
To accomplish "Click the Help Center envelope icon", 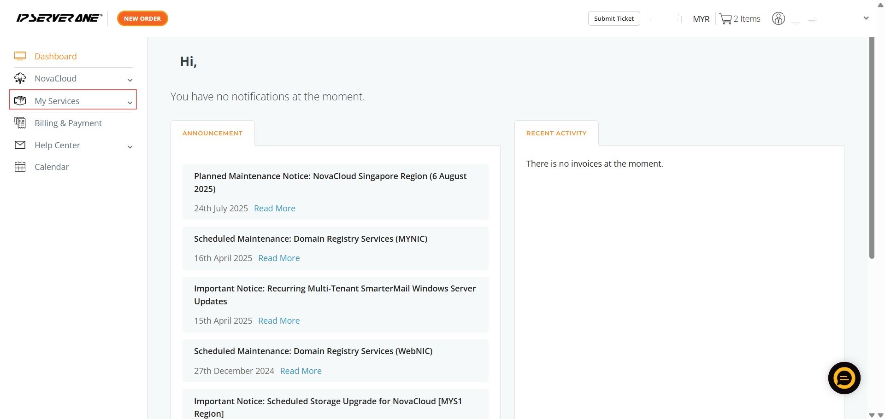I will [20, 145].
